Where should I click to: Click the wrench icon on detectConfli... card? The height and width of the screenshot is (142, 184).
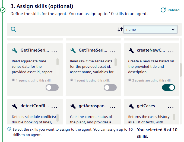point(15,106)
